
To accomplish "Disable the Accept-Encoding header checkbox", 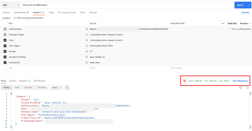I will tap(5, 57).
